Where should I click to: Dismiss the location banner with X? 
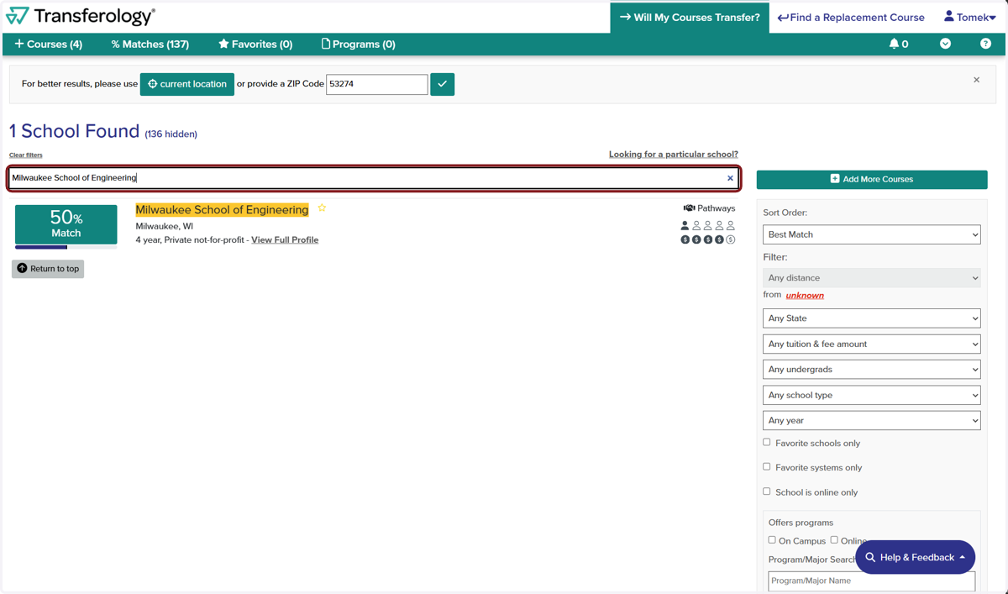[x=976, y=80]
